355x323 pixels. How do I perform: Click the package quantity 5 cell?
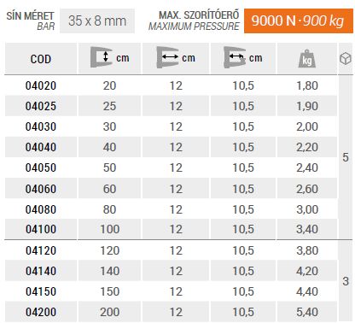click(346, 157)
